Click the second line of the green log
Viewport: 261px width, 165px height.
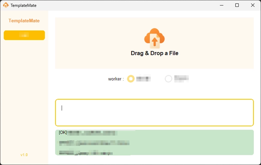click(94, 143)
